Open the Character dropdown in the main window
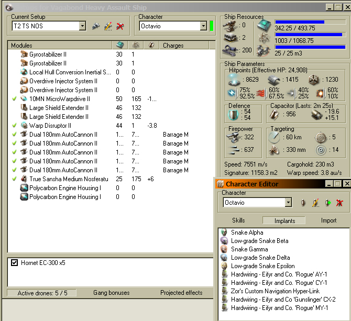 tap(203, 26)
